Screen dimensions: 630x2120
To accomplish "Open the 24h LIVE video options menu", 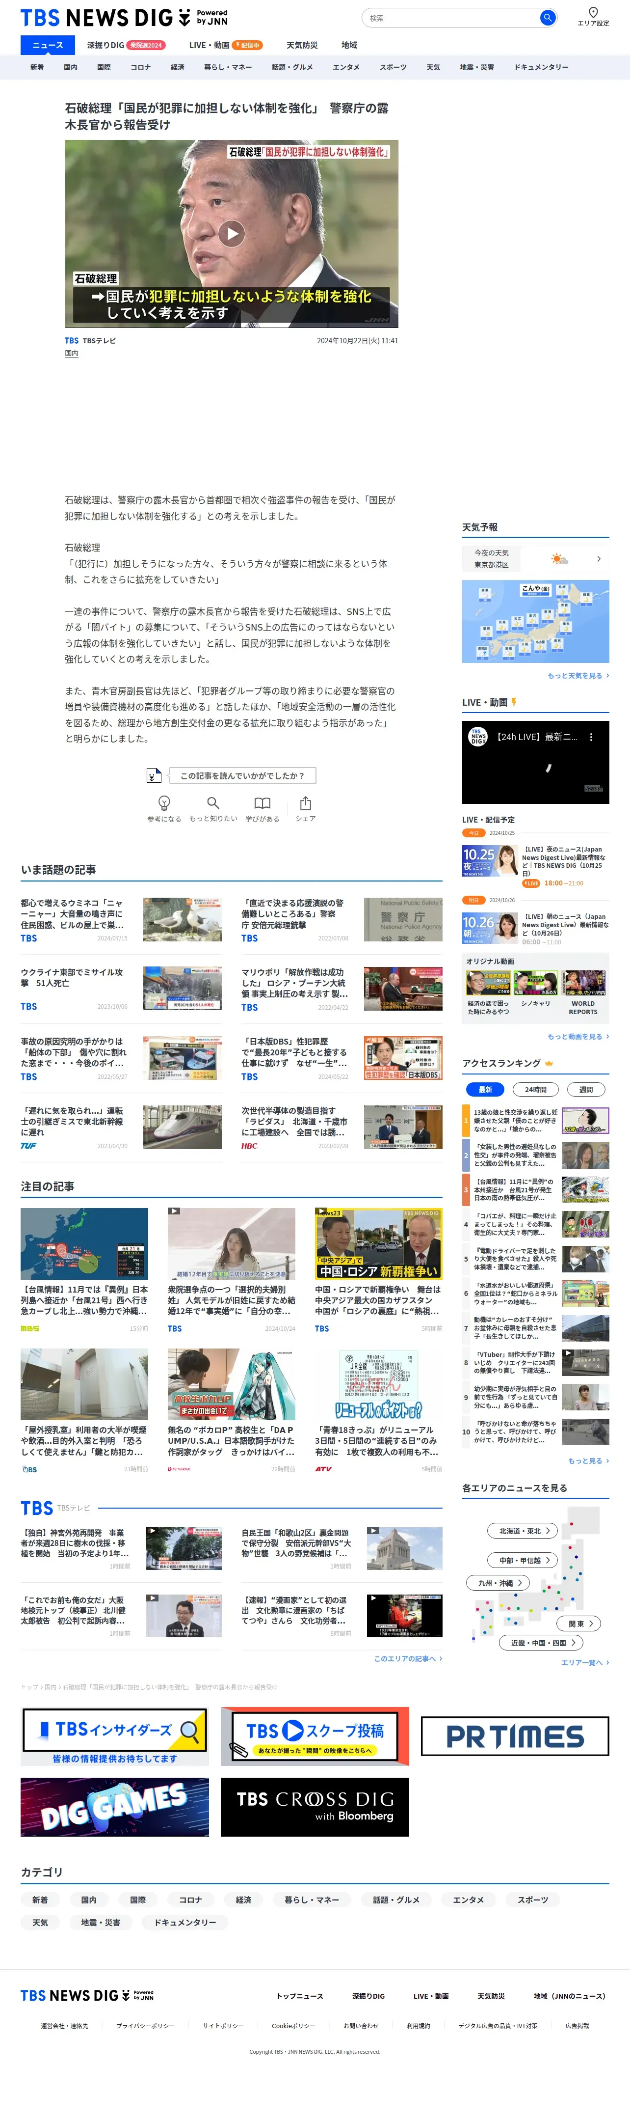I will 591,738.
